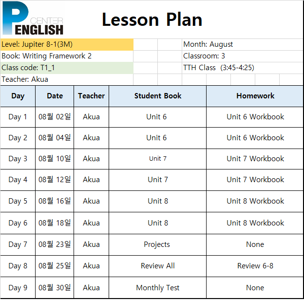Click the Book: Writing Framework 2 cell

[x=67, y=56]
